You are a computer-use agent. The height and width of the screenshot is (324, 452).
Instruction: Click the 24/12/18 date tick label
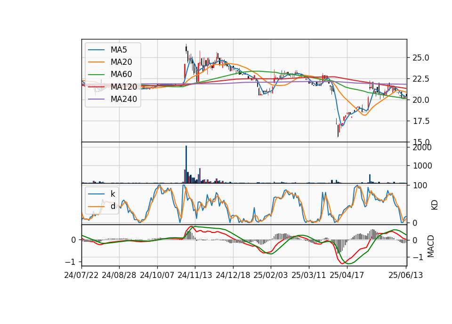[233, 275]
